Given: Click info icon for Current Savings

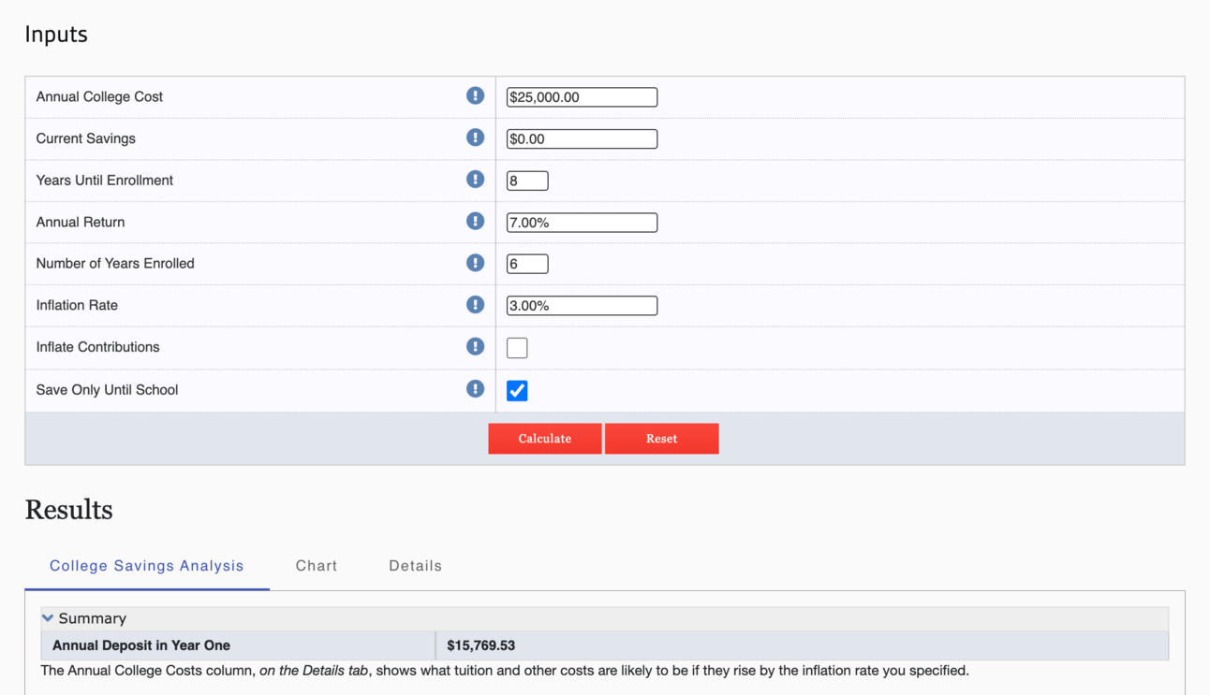Looking at the screenshot, I should 475,138.
